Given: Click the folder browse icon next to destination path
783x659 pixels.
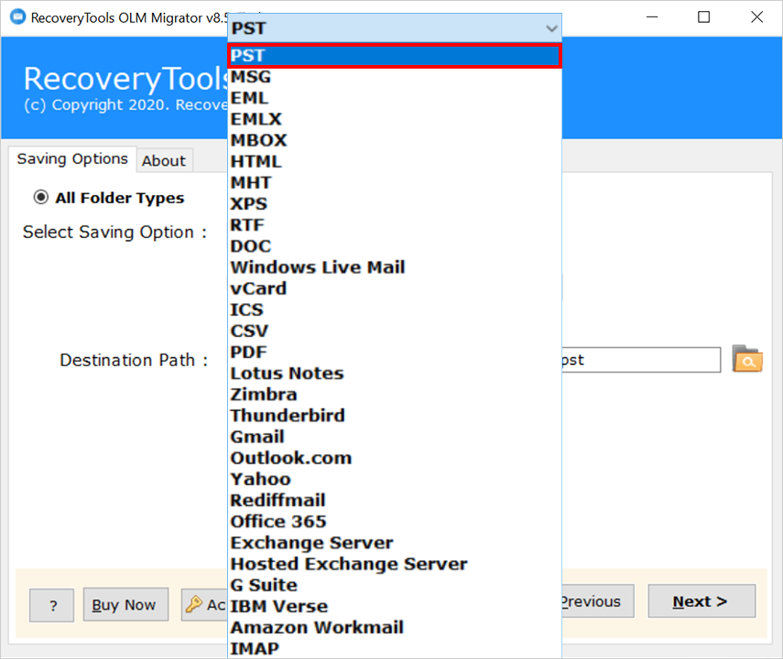Looking at the screenshot, I should click(747, 359).
